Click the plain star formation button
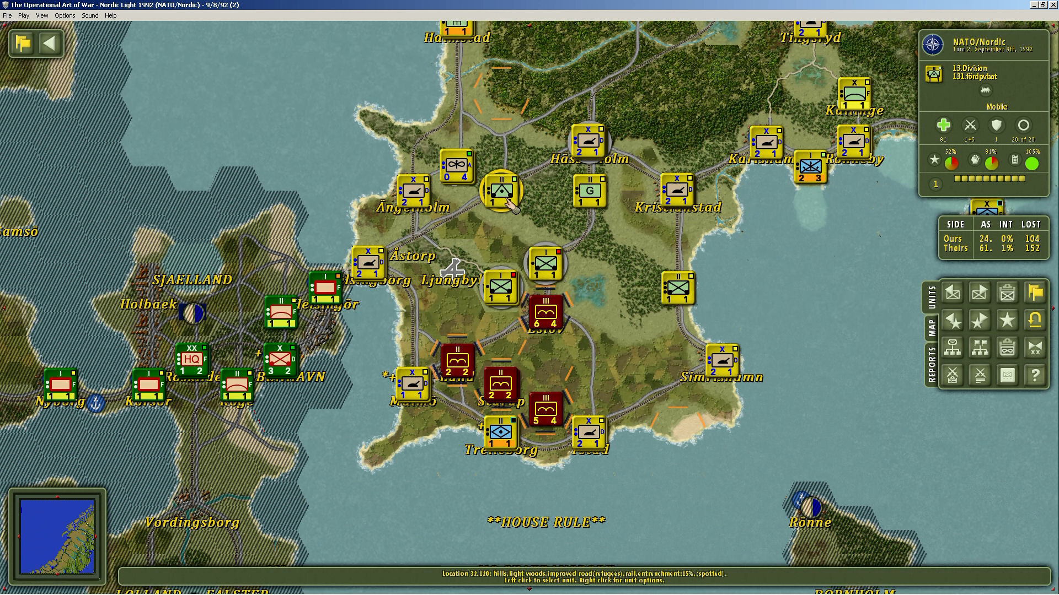 tap(1008, 320)
